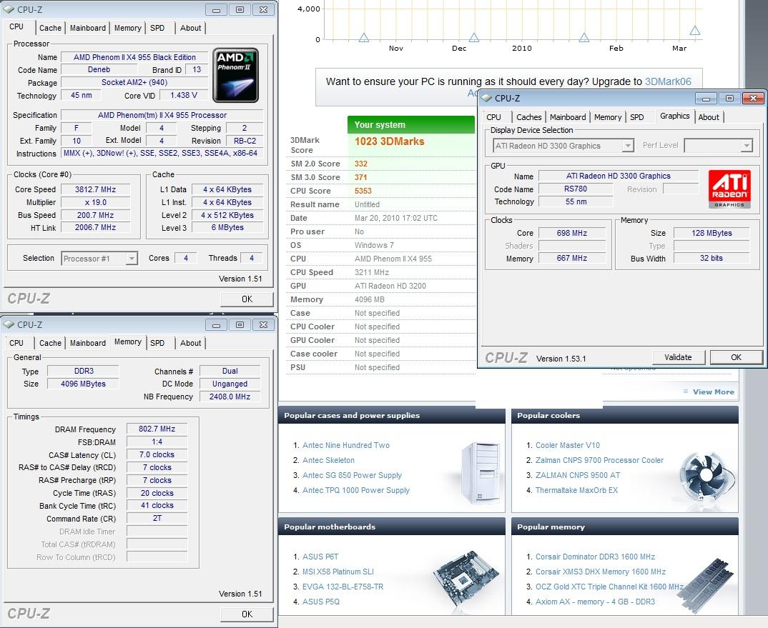Open About tab in top-left CPU-Z window
The image size is (768, 628).
190,28
